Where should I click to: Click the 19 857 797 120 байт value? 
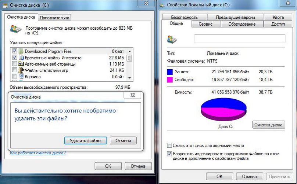click(x=230, y=80)
